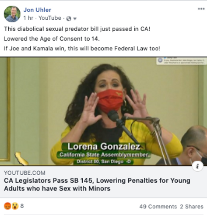
Task: View the 2 Shares list
Action: [192, 207]
